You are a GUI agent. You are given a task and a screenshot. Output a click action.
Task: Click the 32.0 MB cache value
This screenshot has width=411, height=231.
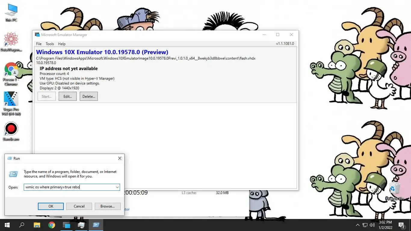pyautogui.click(x=222, y=192)
